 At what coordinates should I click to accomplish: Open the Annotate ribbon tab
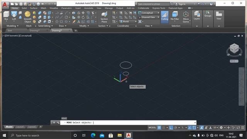click(x=88, y=8)
